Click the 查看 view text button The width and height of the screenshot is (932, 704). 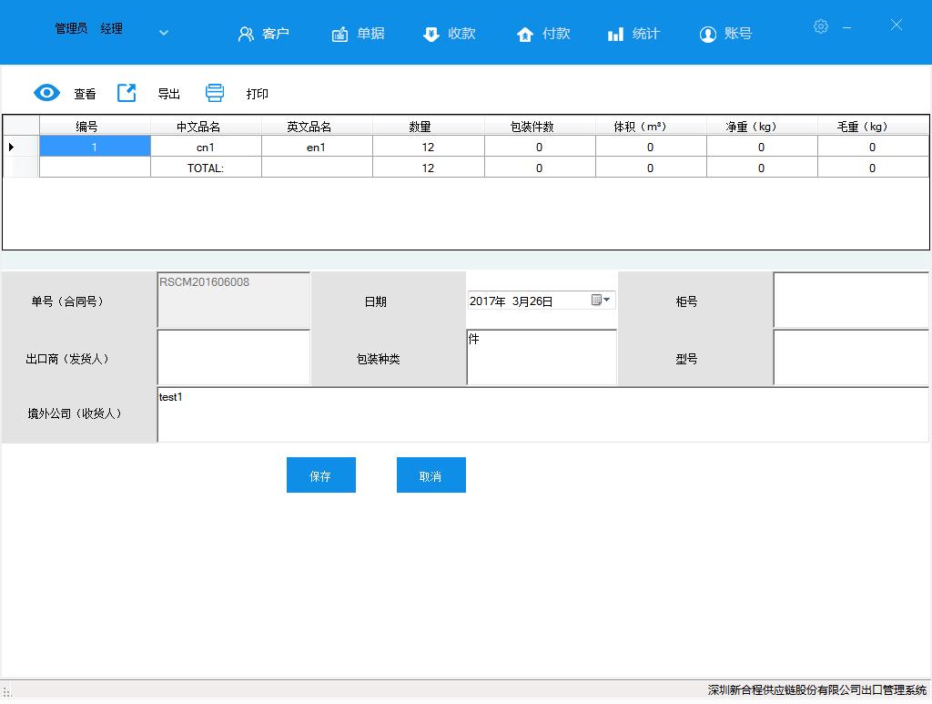pos(85,94)
